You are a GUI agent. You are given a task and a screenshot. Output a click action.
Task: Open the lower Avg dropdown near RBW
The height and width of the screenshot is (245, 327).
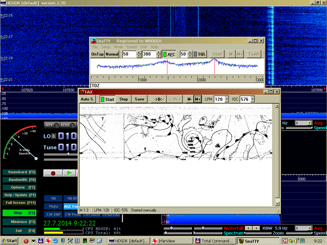[x=310, y=228]
